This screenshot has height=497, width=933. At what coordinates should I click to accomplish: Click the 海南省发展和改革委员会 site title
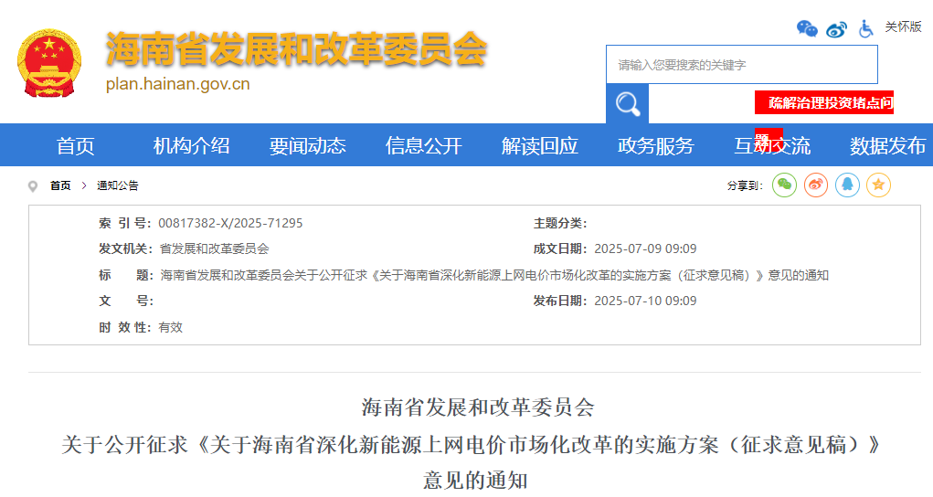(x=296, y=48)
